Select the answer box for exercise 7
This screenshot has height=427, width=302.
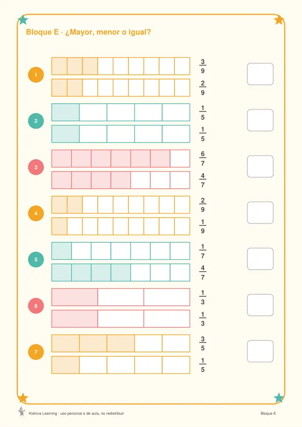point(260,351)
